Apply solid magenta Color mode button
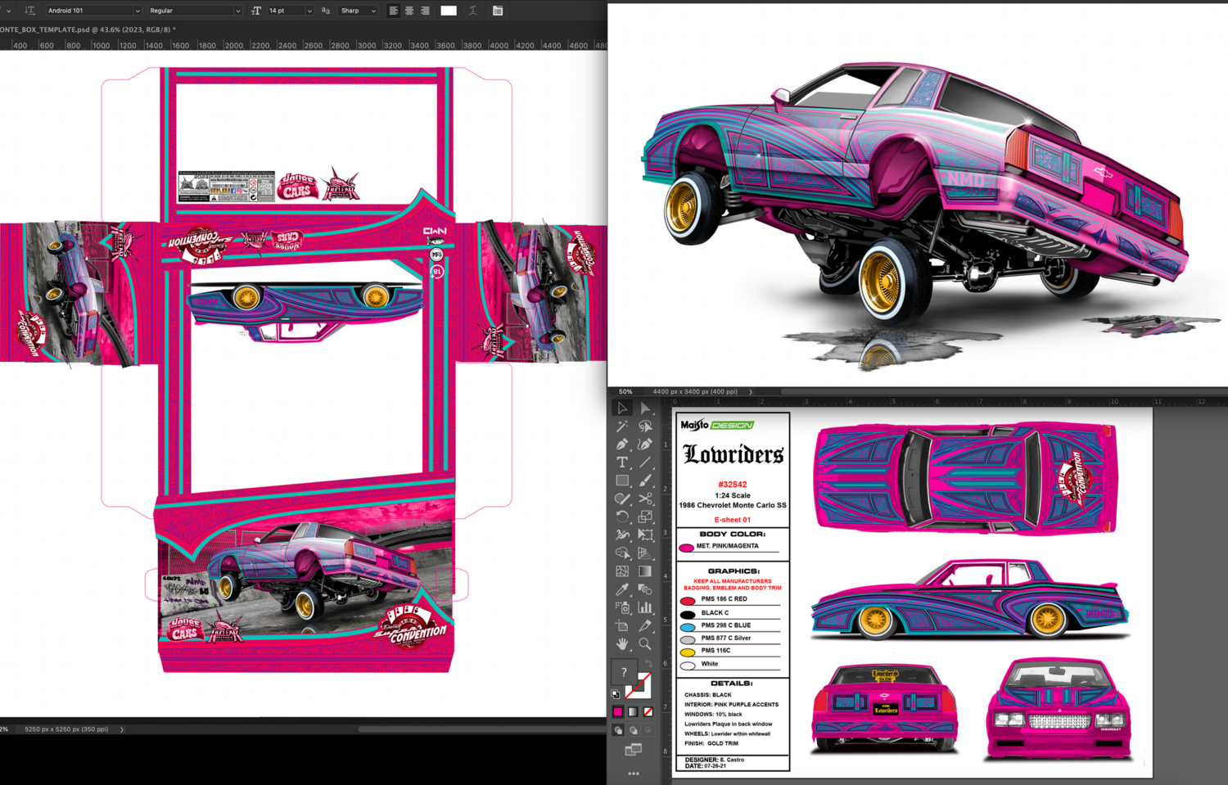Screen dimensions: 1228x785 (x=618, y=712)
